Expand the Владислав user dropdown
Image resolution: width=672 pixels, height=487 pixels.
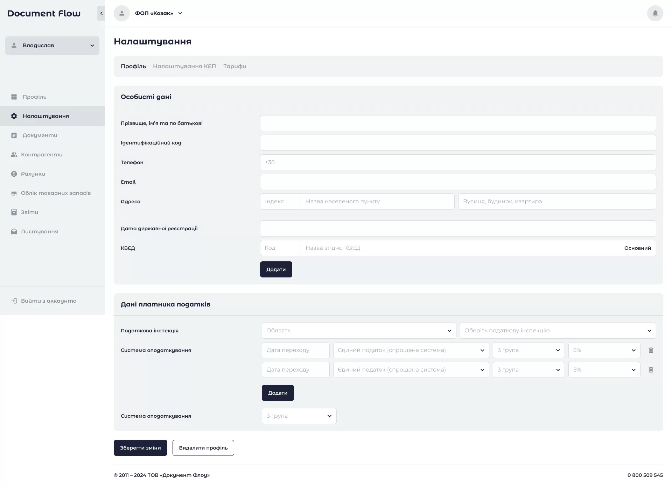click(x=52, y=45)
